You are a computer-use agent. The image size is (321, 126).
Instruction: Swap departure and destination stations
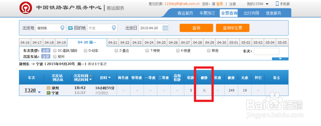[x=70, y=28]
